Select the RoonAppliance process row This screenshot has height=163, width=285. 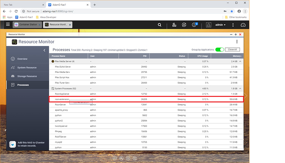pyautogui.click(x=146, y=94)
